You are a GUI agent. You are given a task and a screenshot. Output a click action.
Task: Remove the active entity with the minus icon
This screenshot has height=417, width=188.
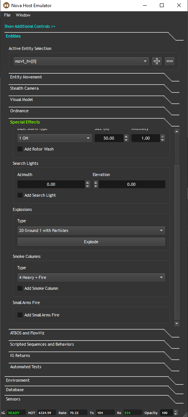(x=170, y=61)
